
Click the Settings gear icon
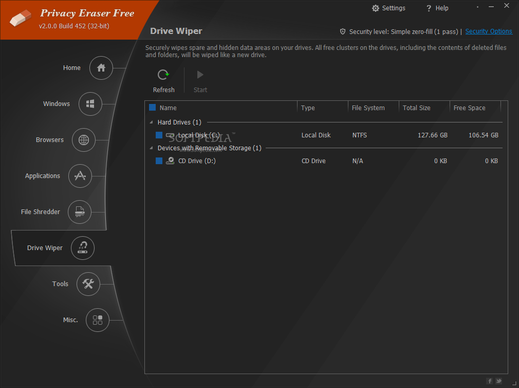(x=375, y=8)
